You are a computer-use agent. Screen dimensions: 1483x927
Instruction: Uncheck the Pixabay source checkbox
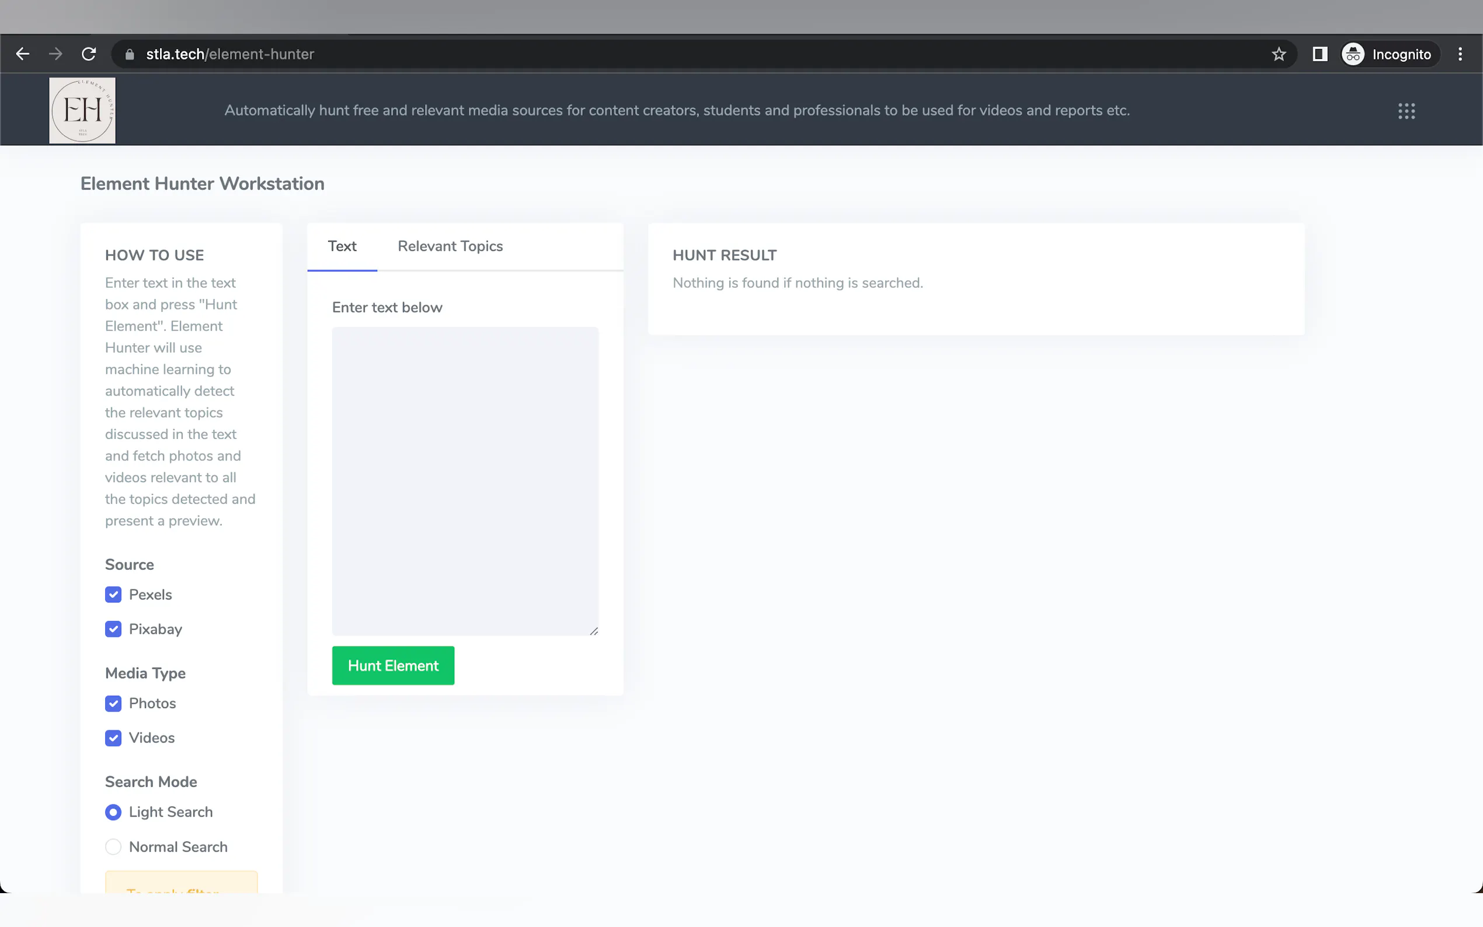(x=113, y=629)
